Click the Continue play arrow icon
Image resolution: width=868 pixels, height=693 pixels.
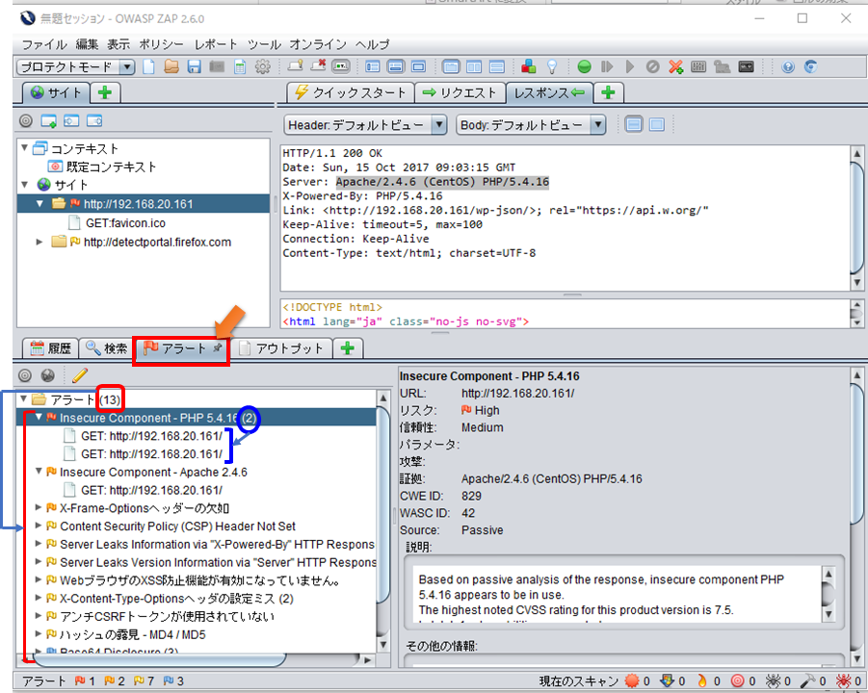click(x=629, y=67)
